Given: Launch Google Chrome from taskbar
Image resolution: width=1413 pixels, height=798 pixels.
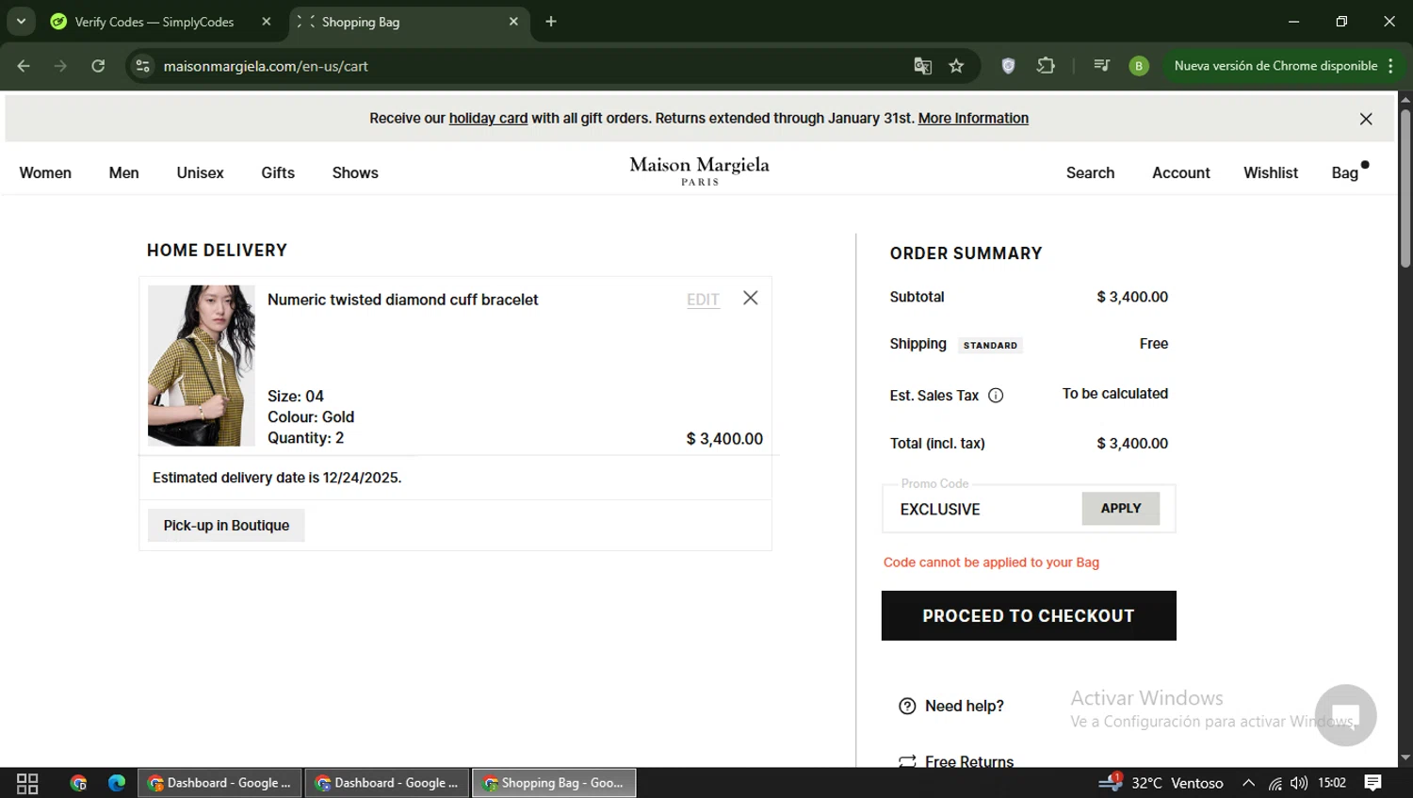Looking at the screenshot, I should [x=78, y=783].
